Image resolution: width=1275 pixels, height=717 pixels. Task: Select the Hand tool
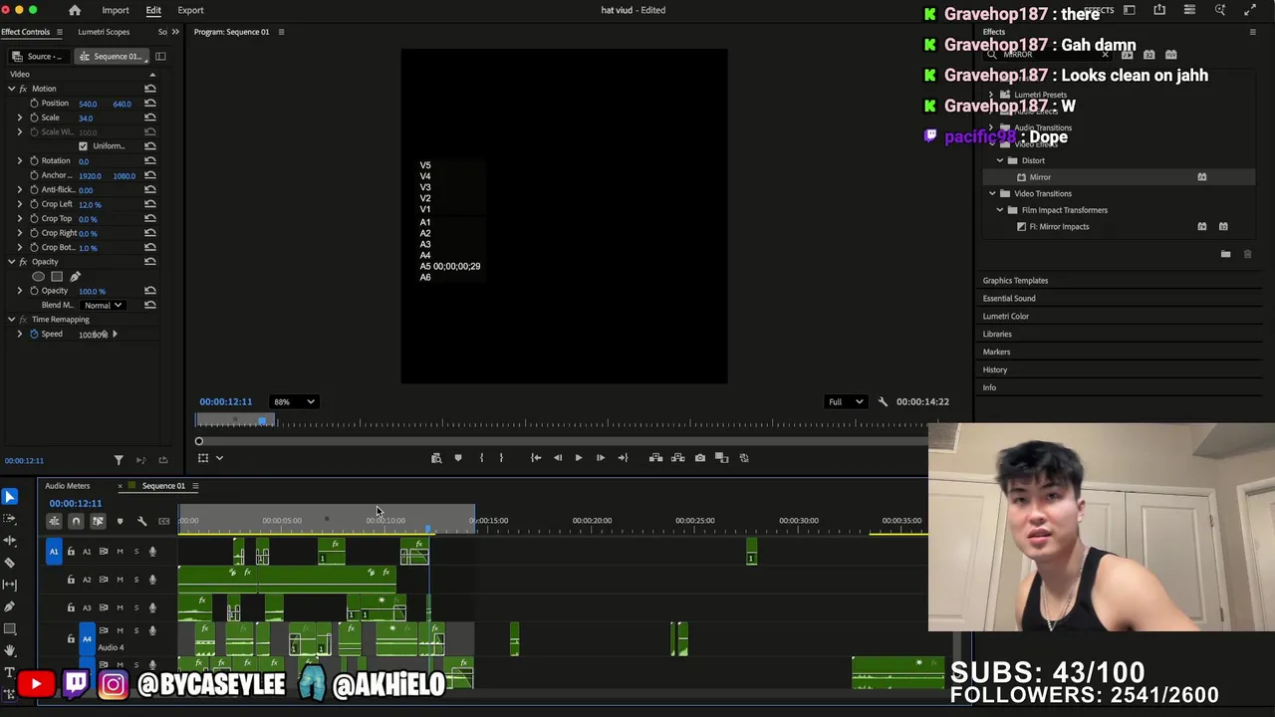[x=10, y=650]
